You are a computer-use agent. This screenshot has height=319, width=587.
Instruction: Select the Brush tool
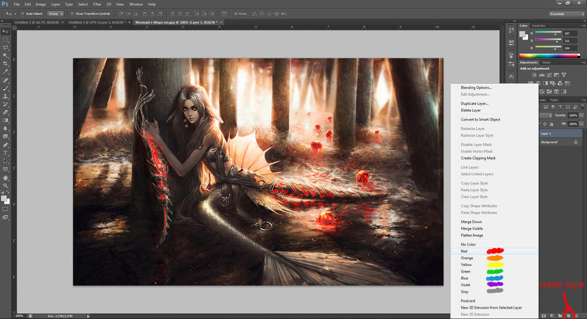(5, 88)
